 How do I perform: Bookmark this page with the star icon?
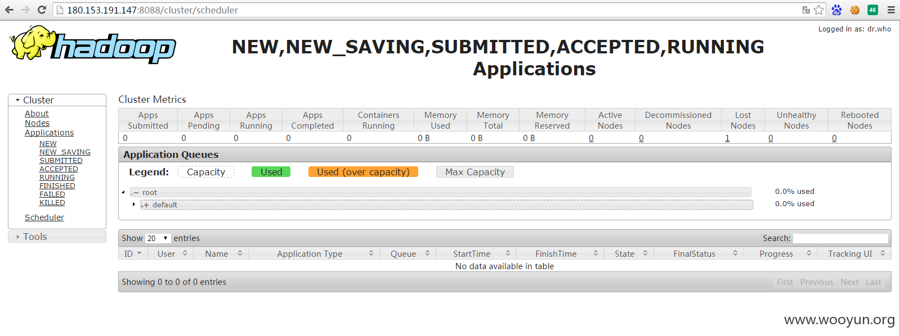819,10
